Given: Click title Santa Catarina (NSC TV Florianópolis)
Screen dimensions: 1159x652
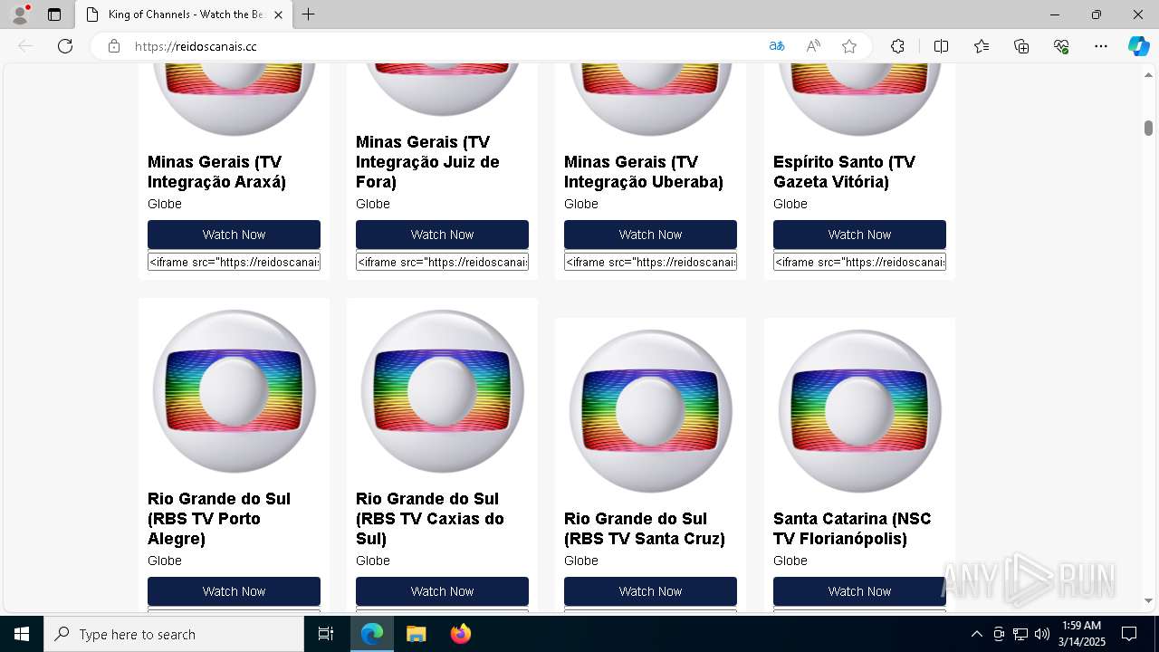Looking at the screenshot, I should (x=852, y=529).
